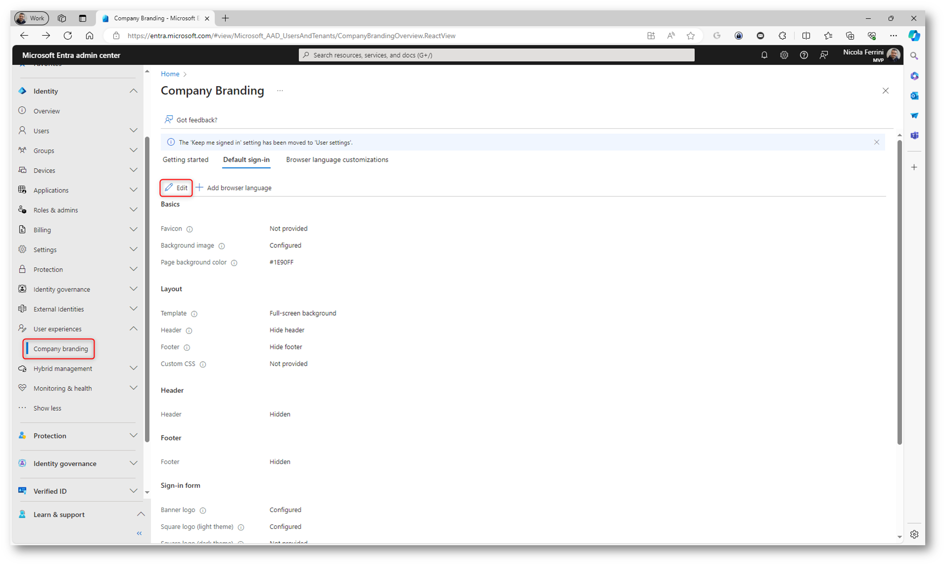
Task: Open browser Settings and more menu
Action: (893, 36)
